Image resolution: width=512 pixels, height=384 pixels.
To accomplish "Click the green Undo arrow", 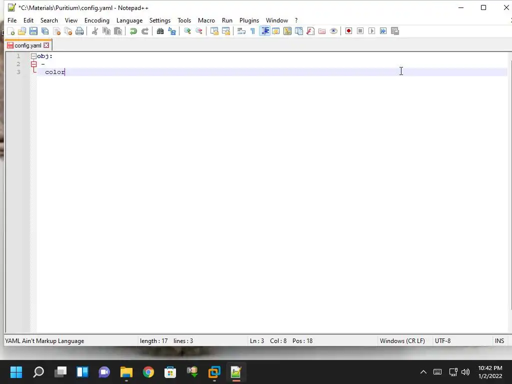I will tap(133, 31).
